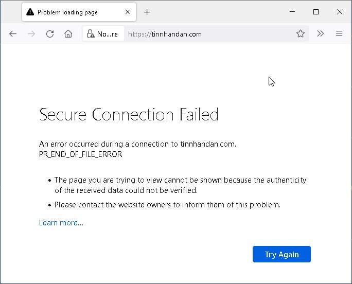Expand the more tools overflow chevron

click(x=320, y=33)
